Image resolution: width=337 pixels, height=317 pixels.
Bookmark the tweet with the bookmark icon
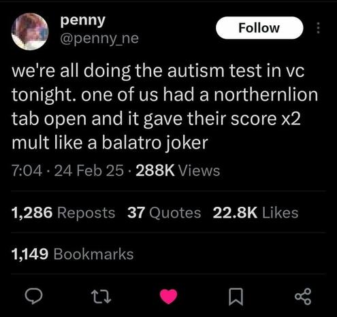pos(236,297)
